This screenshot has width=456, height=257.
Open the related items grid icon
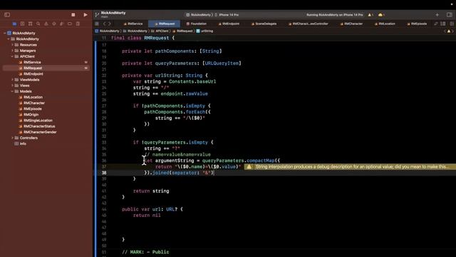click(x=97, y=24)
